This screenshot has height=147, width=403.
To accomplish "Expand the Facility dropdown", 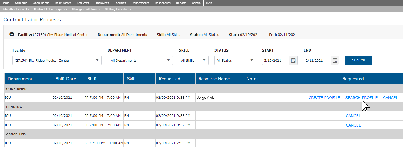I will (57, 60).
